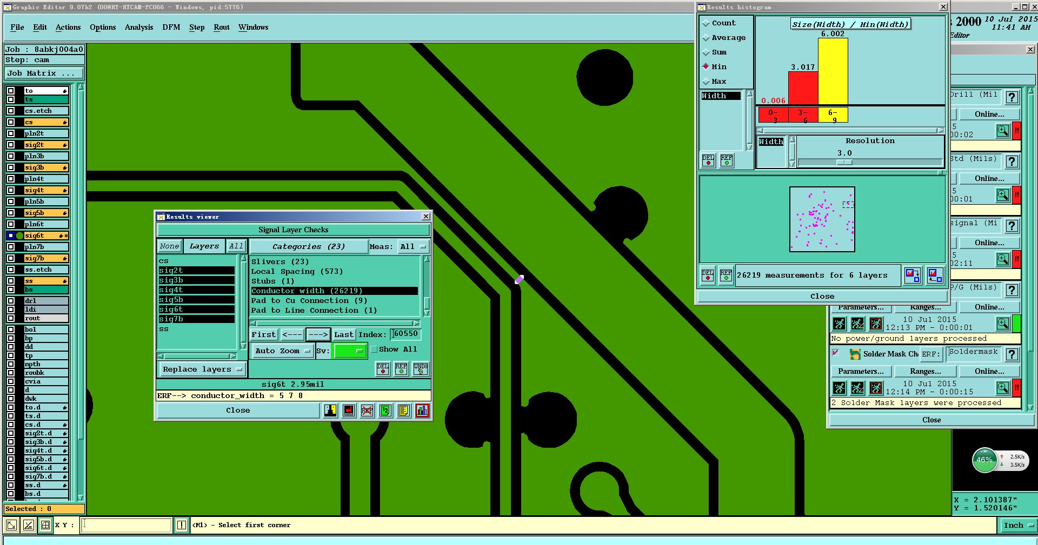
Task: Open the Edit menu
Action: (40, 27)
